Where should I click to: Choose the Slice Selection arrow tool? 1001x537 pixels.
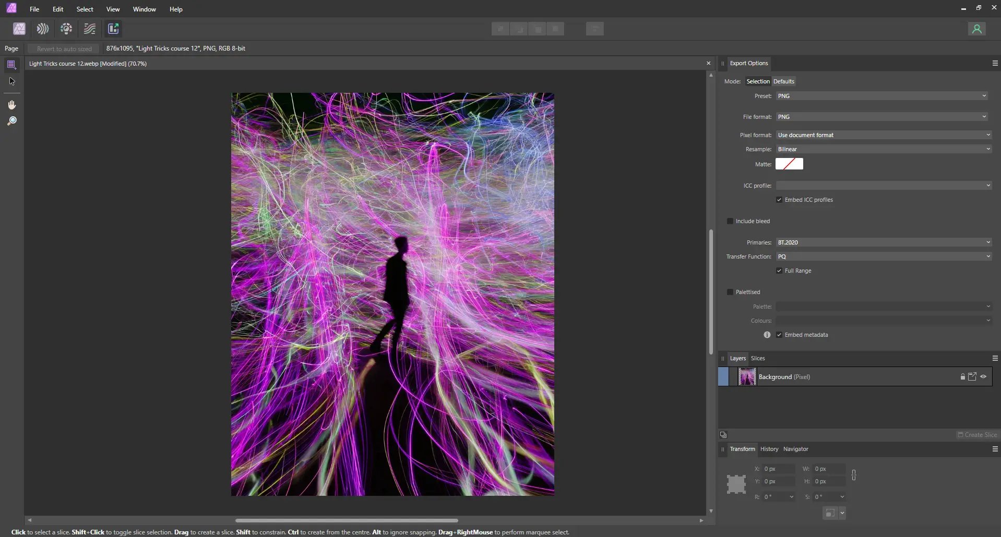coord(12,81)
